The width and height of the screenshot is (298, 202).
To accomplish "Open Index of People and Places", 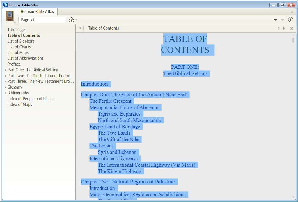I will (x=31, y=99).
